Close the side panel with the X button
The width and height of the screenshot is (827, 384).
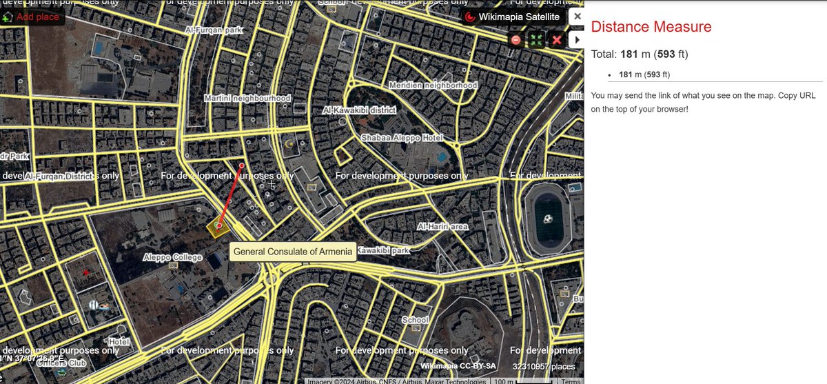tap(578, 17)
